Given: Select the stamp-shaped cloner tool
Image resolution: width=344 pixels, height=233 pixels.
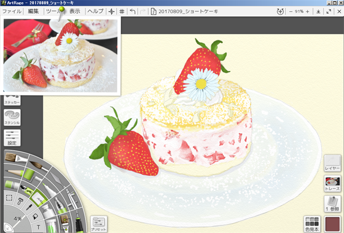Looking at the screenshot, I should [x=21, y=201].
